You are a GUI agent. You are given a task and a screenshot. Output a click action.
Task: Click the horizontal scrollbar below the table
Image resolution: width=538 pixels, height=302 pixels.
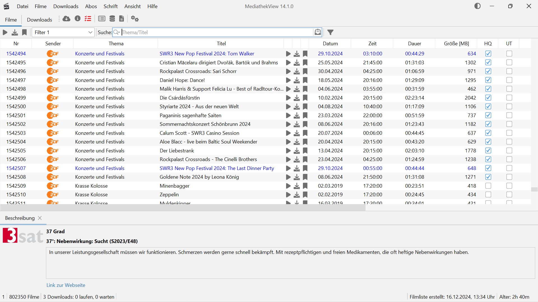coord(183,207)
